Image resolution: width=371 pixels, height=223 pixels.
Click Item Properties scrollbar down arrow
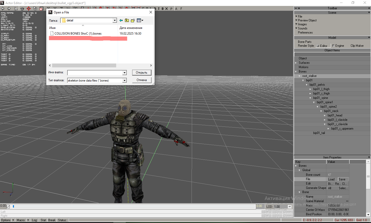coord(368,214)
